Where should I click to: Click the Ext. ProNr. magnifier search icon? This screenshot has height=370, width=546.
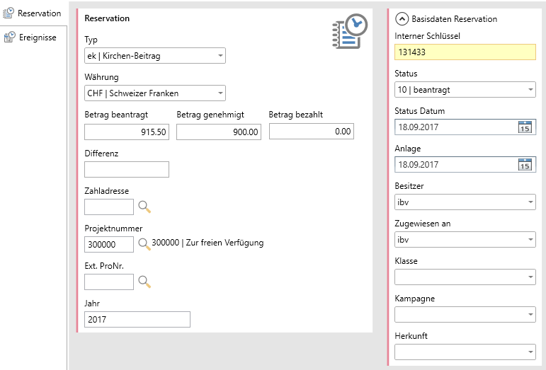point(144,282)
